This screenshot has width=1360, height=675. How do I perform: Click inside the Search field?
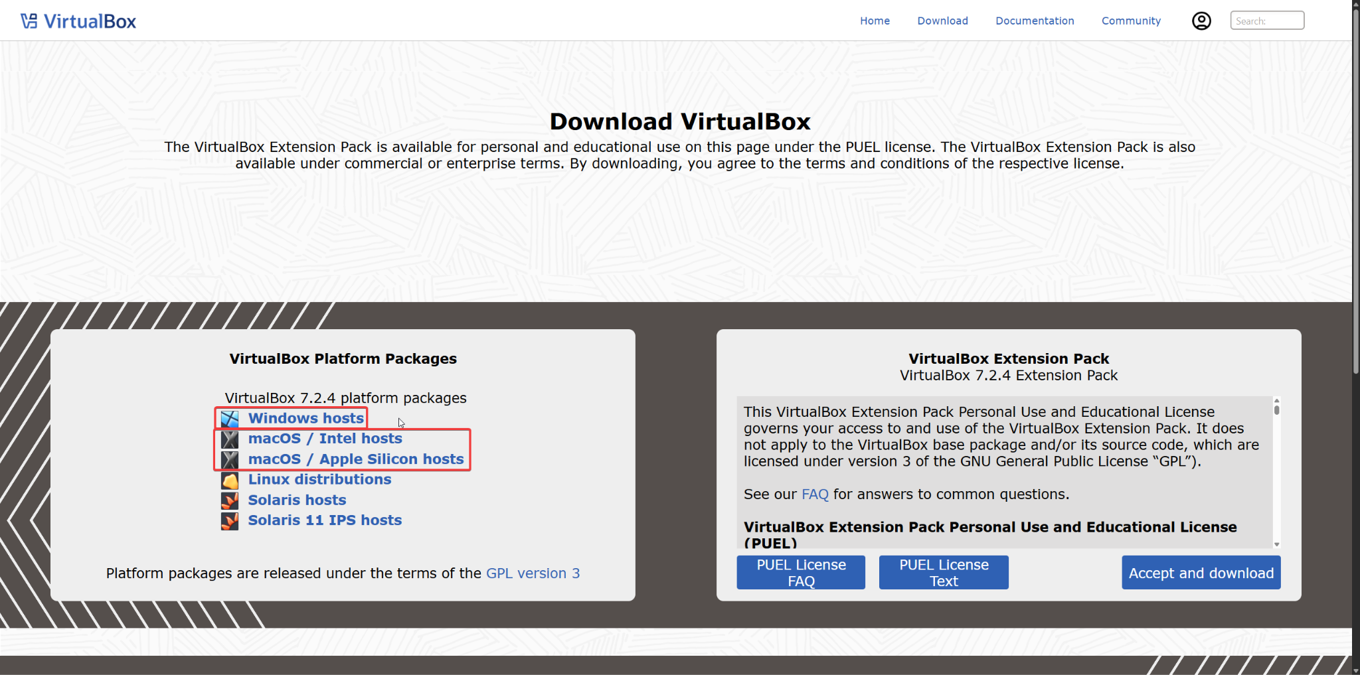pos(1266,21)
